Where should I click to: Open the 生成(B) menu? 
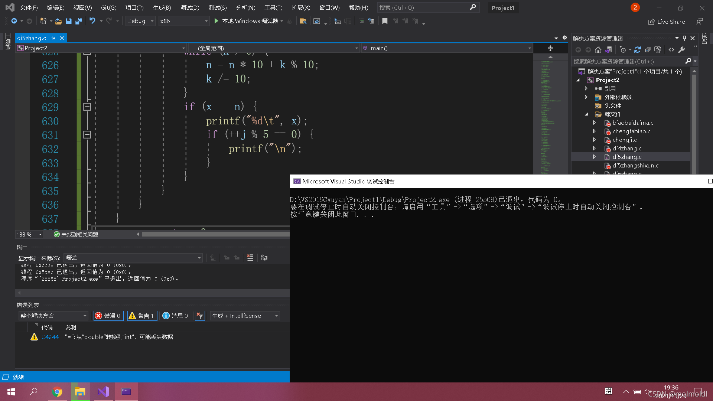(162, 7)
